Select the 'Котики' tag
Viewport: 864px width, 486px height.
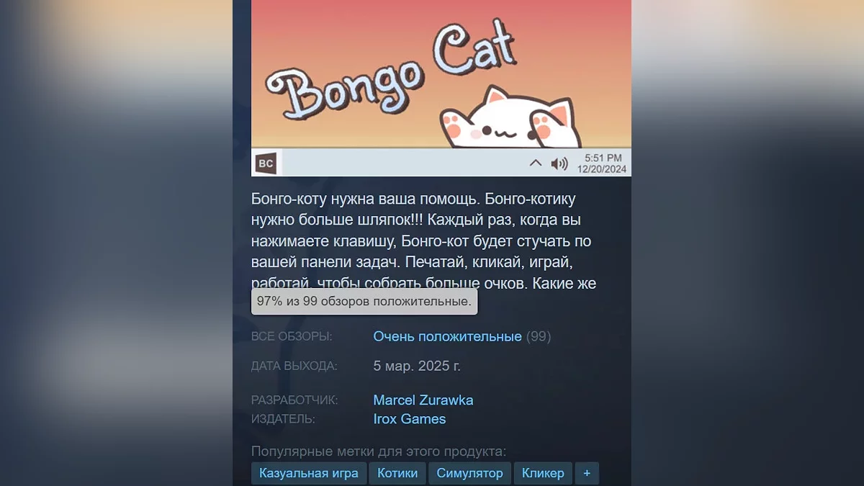397,473
